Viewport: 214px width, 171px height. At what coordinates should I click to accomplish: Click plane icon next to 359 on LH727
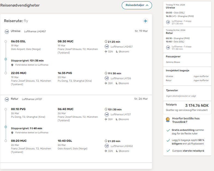106,119
